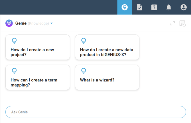The height and width of the screenshot is (123, 191).
Task: Click the Genie lightbulb icon in top bar
Action: [x=125, y=7]
